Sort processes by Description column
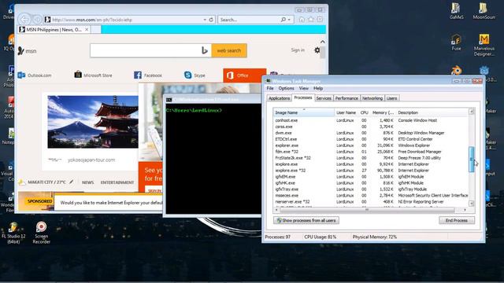 pos(432,112)
